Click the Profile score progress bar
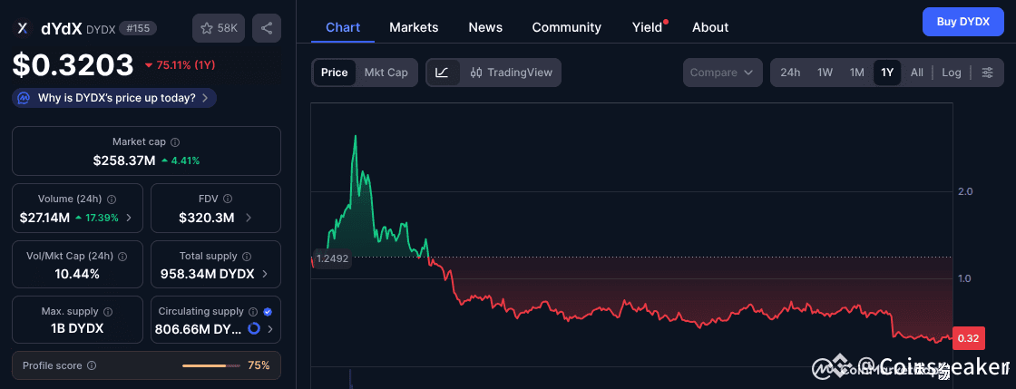Screen dimensions: 1016x389 tap(210, 365)
